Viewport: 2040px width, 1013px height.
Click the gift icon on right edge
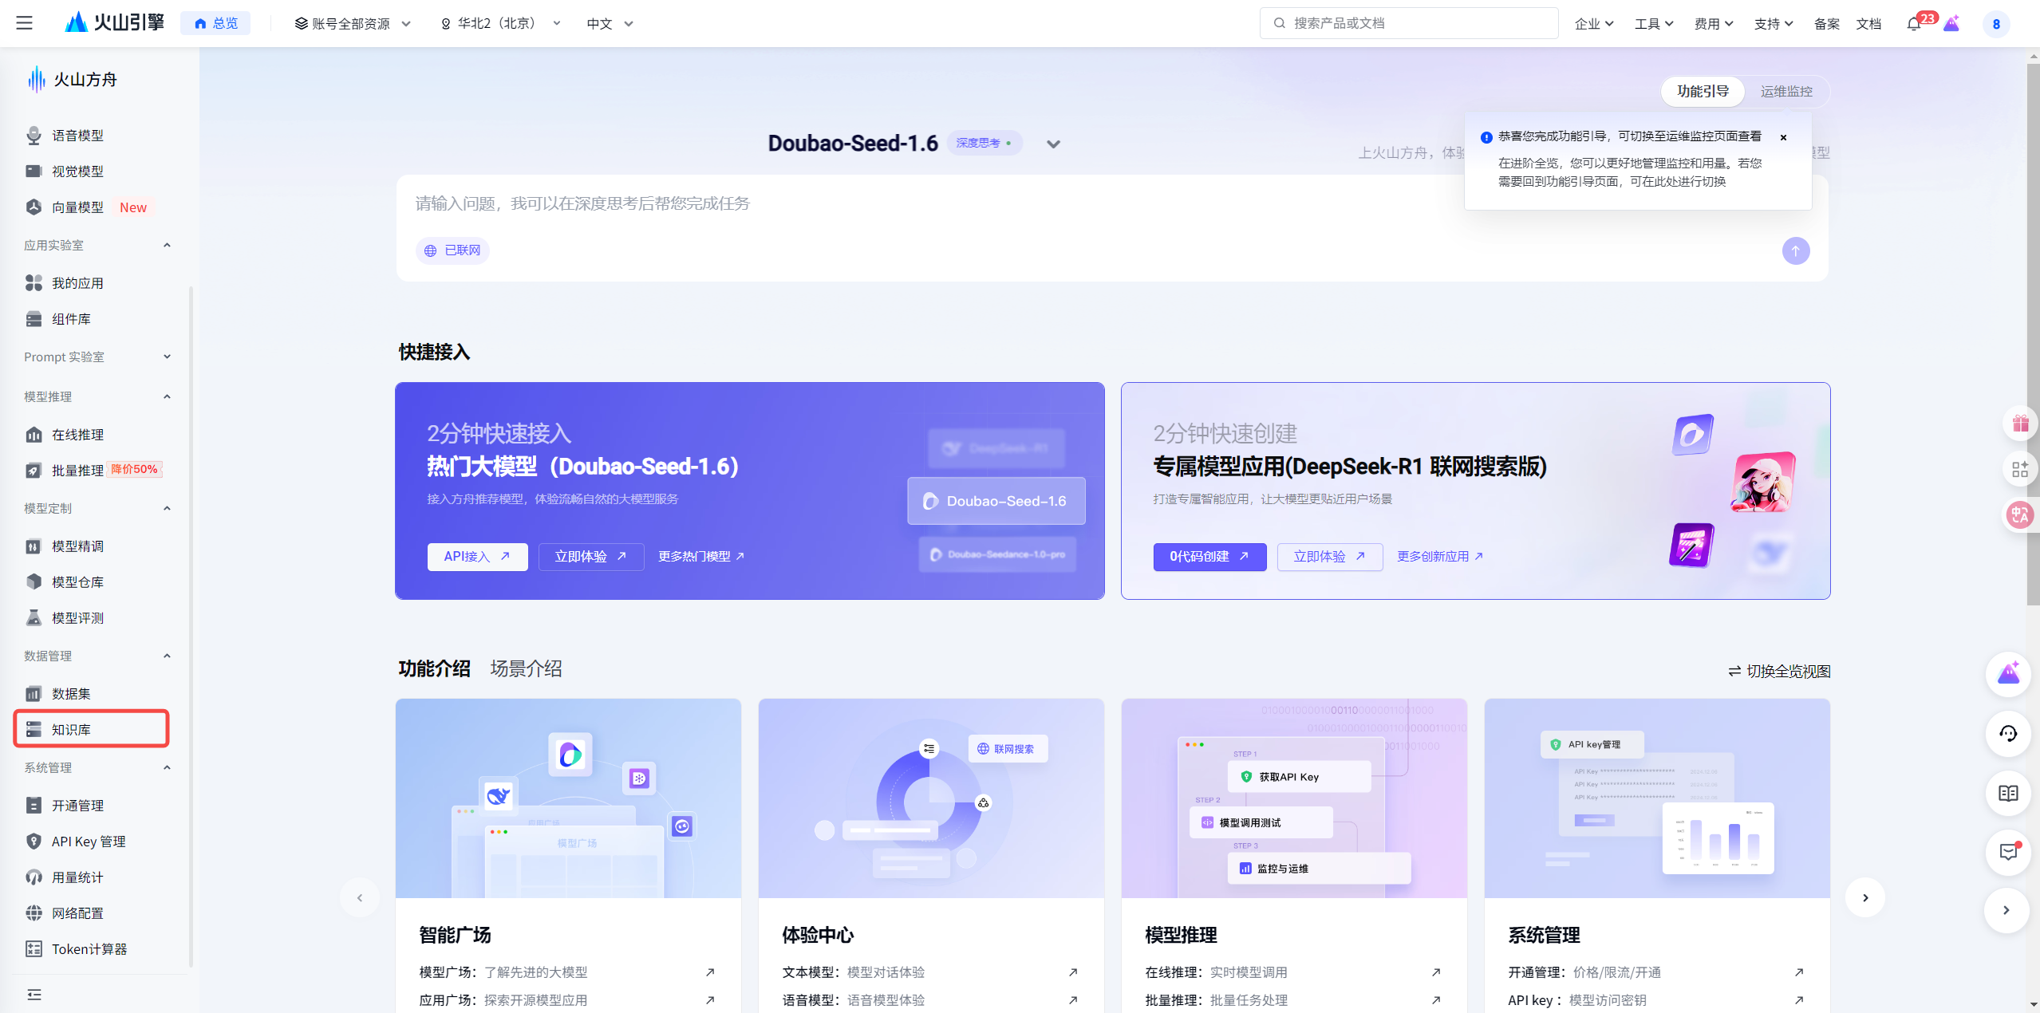point(2020,424)
